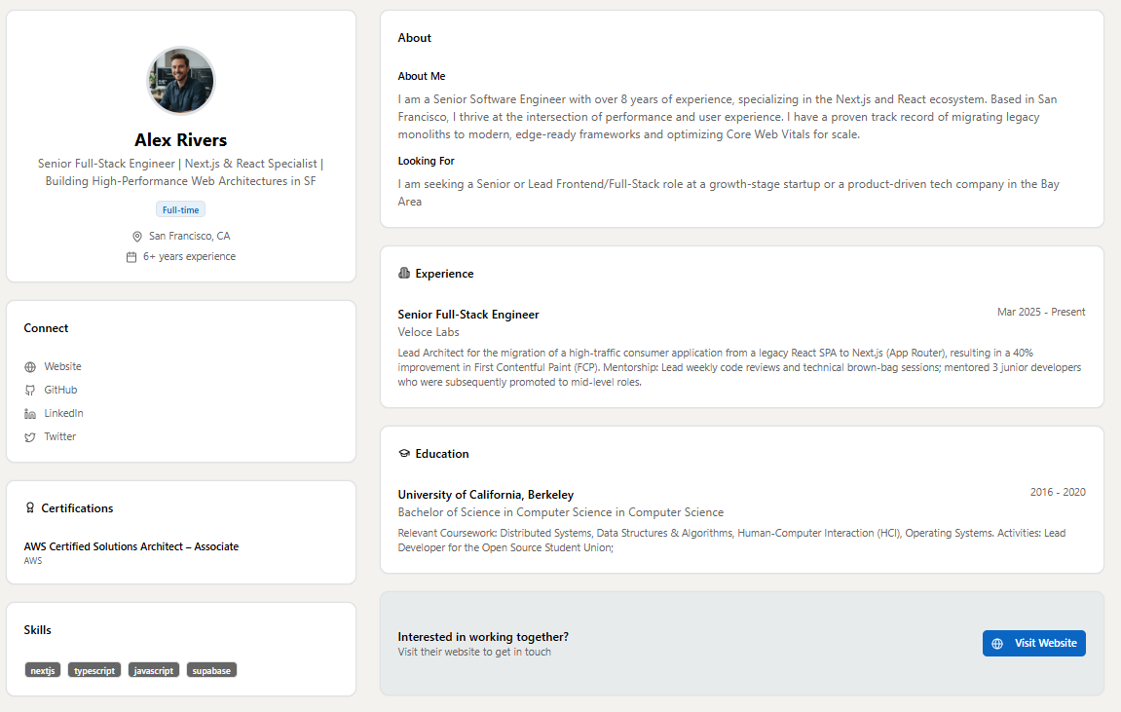
Task: Click the calendar icon beside experience
Action: [131, 257]
